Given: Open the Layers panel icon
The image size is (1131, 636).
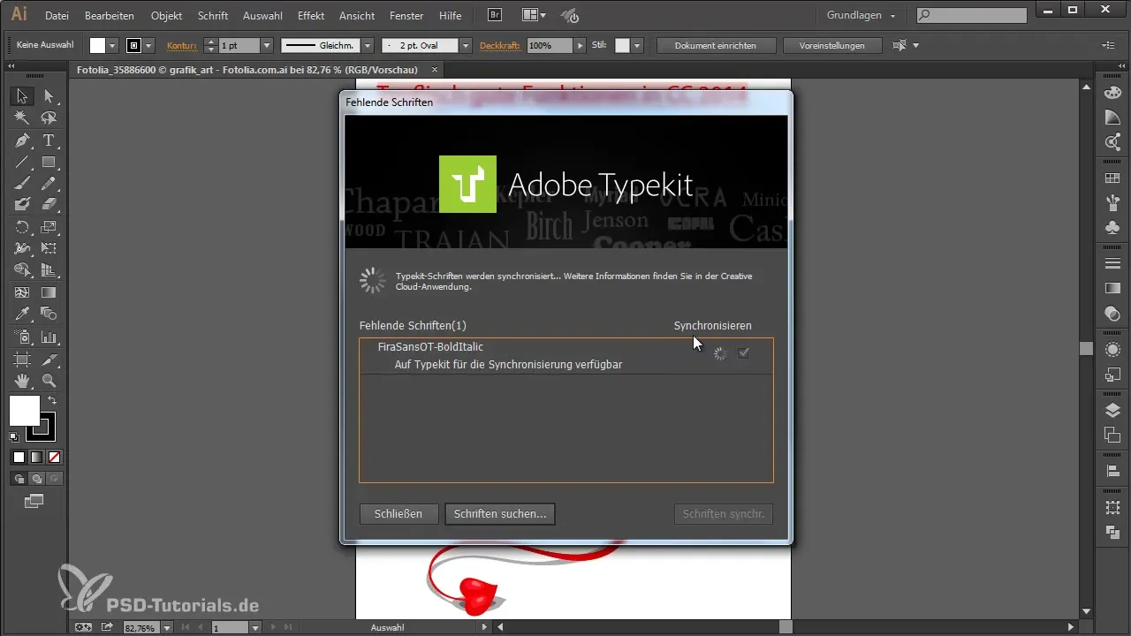Looking at the screenshot, I should tap(1113, 410).
